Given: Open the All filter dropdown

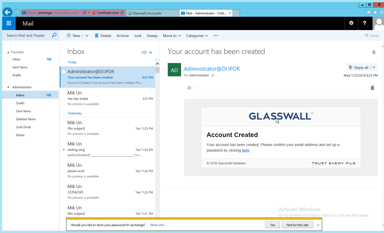Looking at the screenshot, I should pyautogui.click(x=147, y=52).
